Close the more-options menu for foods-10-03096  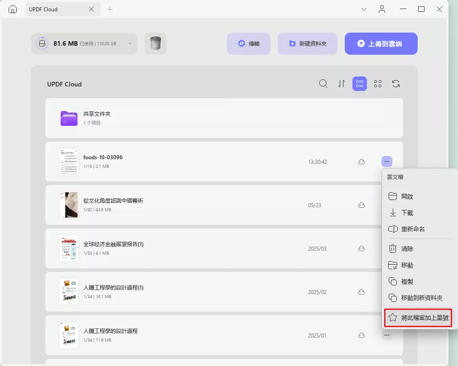point(387,162)
